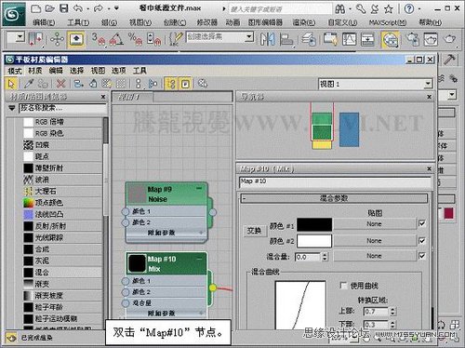Open the selection filter dropdown on main toolbar

point(20,37)
